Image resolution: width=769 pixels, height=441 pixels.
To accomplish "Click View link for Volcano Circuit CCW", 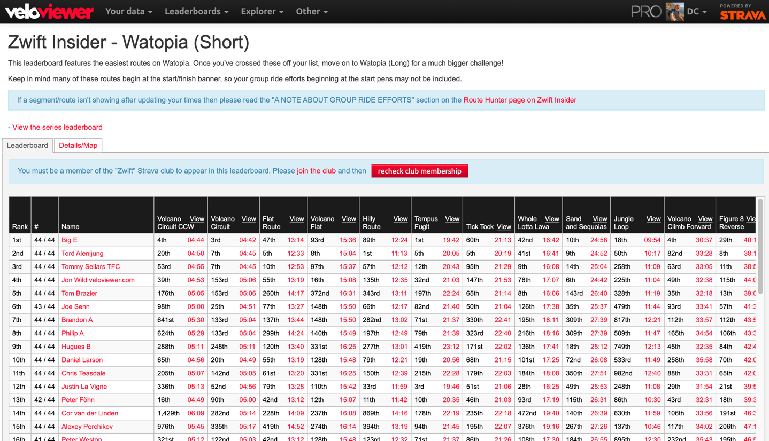I will (197, 219).
